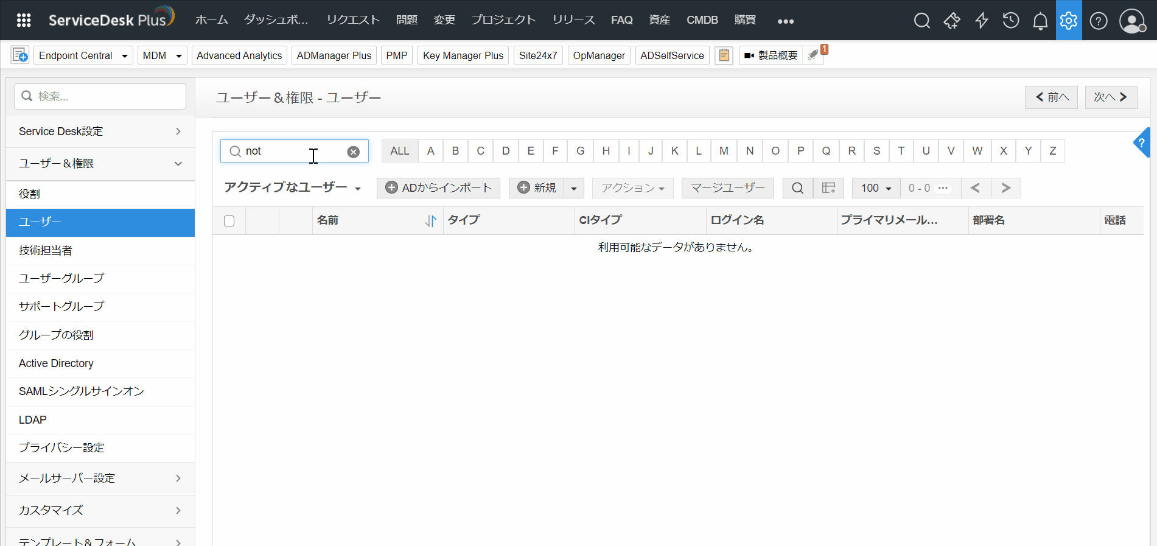Tick the select-all users checkbox

tap(229, 221)
